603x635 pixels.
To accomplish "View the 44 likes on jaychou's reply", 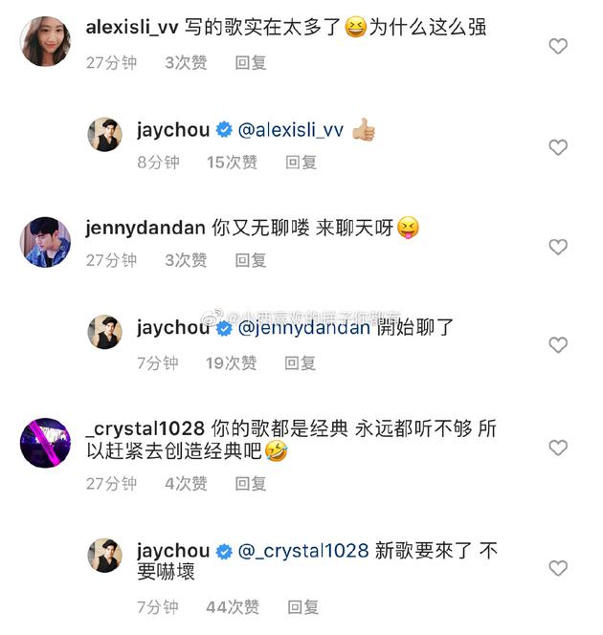I will (x=233, y=607).
